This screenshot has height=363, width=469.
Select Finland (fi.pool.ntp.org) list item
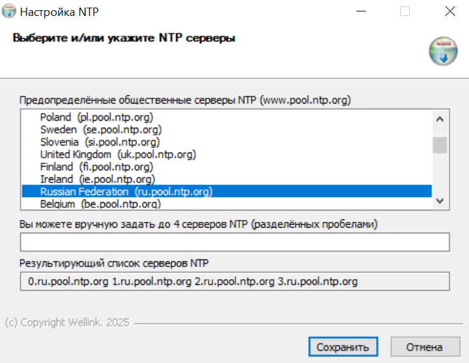point(96,167)
